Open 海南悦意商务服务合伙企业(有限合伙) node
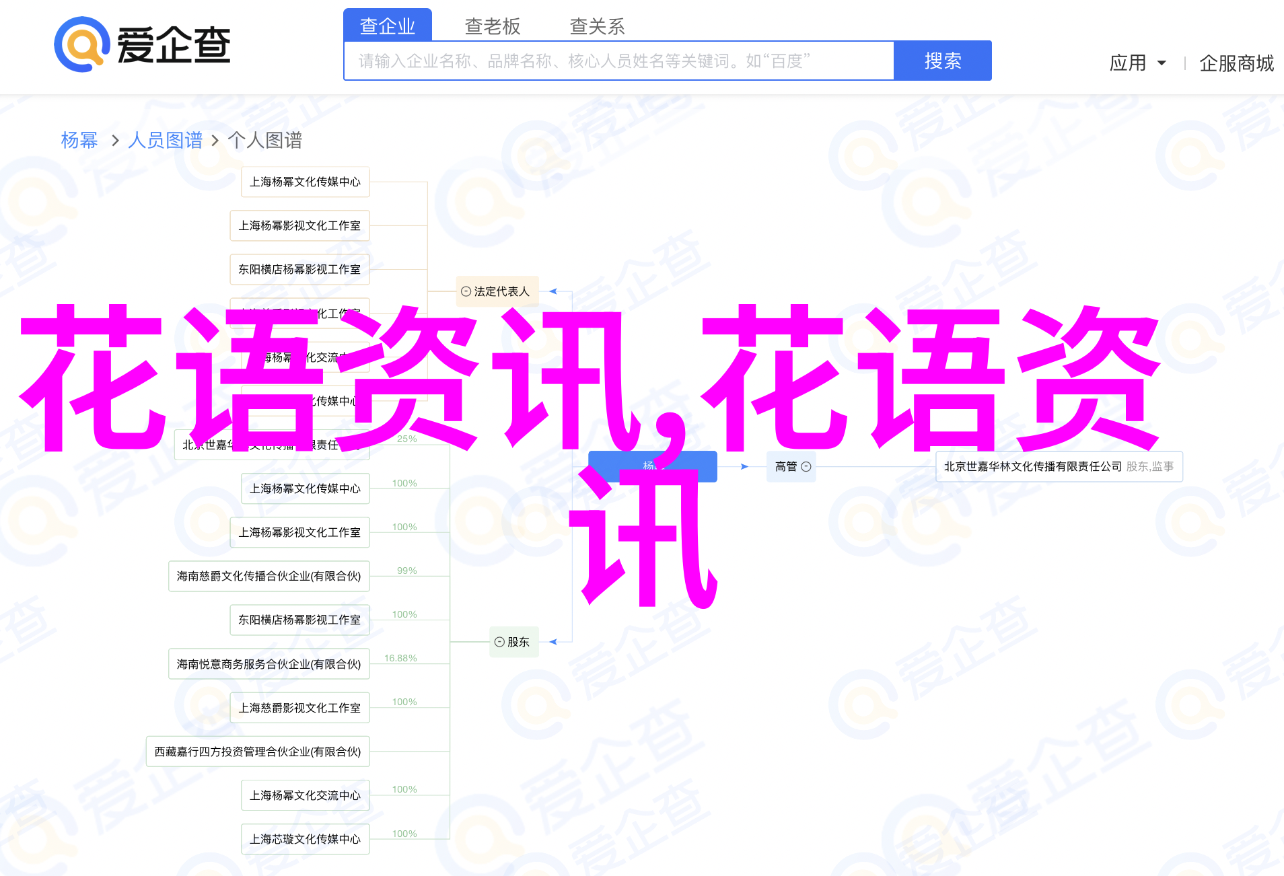The width and height of the screenshot is (1284, 876). 269,664
